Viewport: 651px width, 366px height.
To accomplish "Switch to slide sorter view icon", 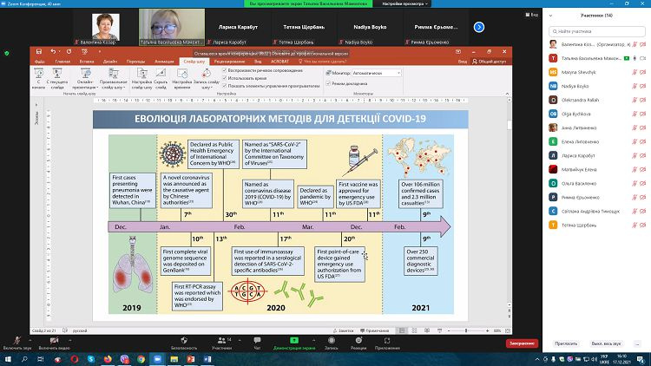I will coord(414,330).
